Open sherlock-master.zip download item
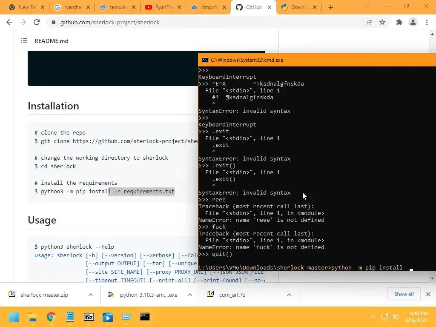436x327 pixels. click(44, 295)
